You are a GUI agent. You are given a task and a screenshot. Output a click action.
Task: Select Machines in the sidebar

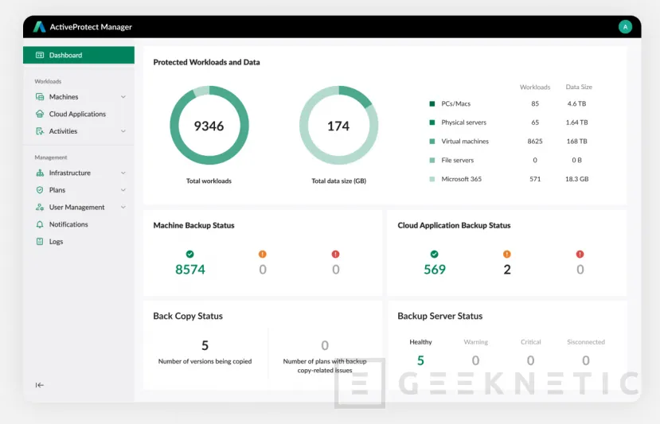(x=79, y=97)
